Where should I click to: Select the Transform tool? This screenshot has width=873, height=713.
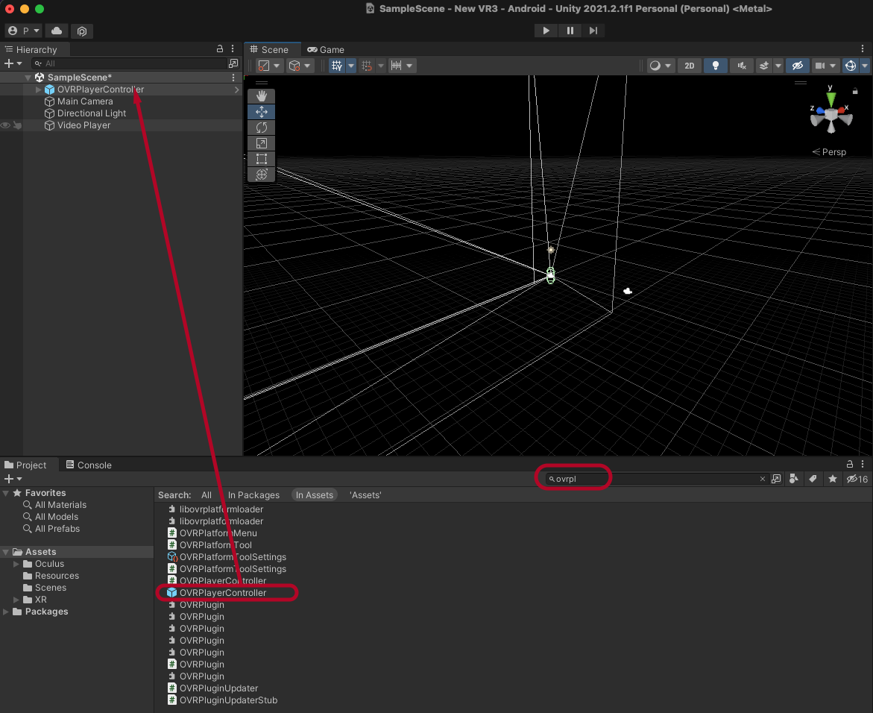[x=261, y=175]
